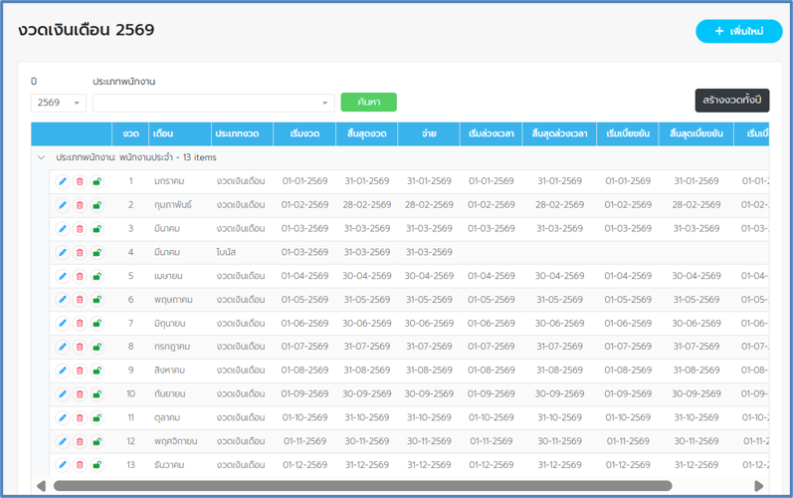Click the scrollbar left arrow
This screenshot has width=793, height=498.
point(41,486)
